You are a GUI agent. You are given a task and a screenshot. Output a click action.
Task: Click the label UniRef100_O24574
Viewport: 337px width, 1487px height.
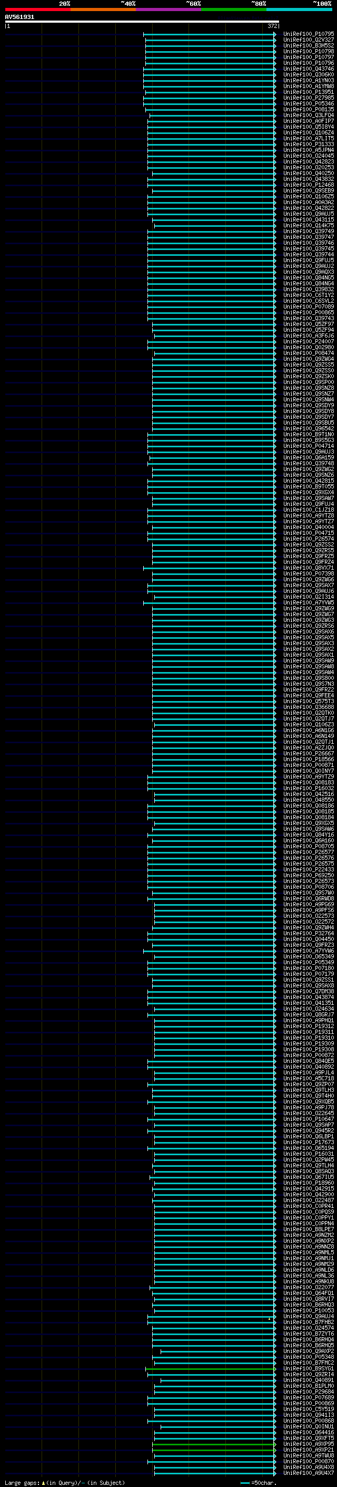click(x=308, y=1328)
